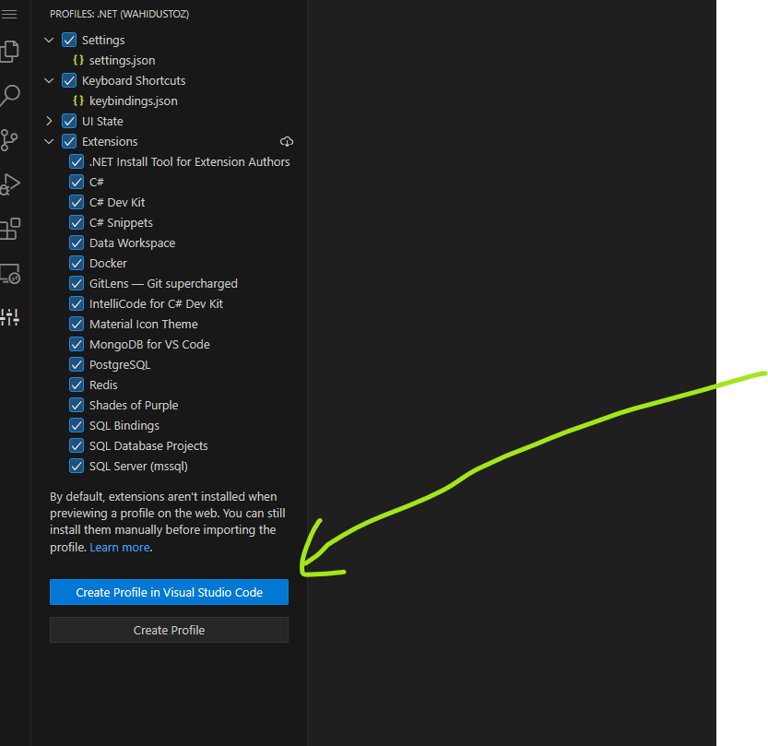Image resolution: width=768 pixels, height=746 pixels.
Task: Open keybindings.json file entry
Action: coord(133,101)
